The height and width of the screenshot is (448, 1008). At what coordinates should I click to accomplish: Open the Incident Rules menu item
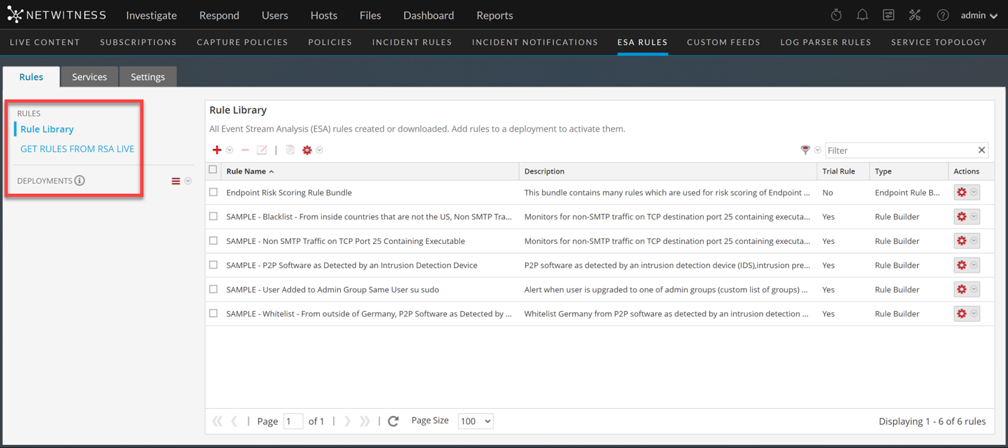[412, 42]
